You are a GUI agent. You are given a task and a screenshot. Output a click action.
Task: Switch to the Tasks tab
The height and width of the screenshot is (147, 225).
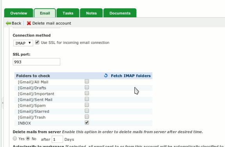tap(68, 13)
